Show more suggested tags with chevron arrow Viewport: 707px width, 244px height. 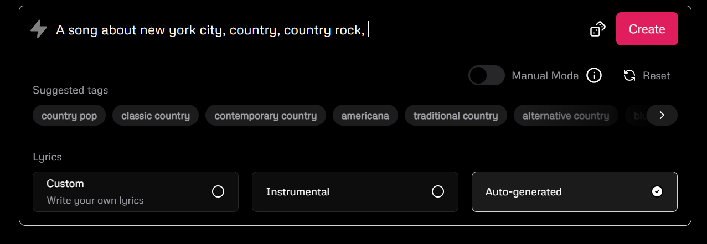[x=662, y=115]
